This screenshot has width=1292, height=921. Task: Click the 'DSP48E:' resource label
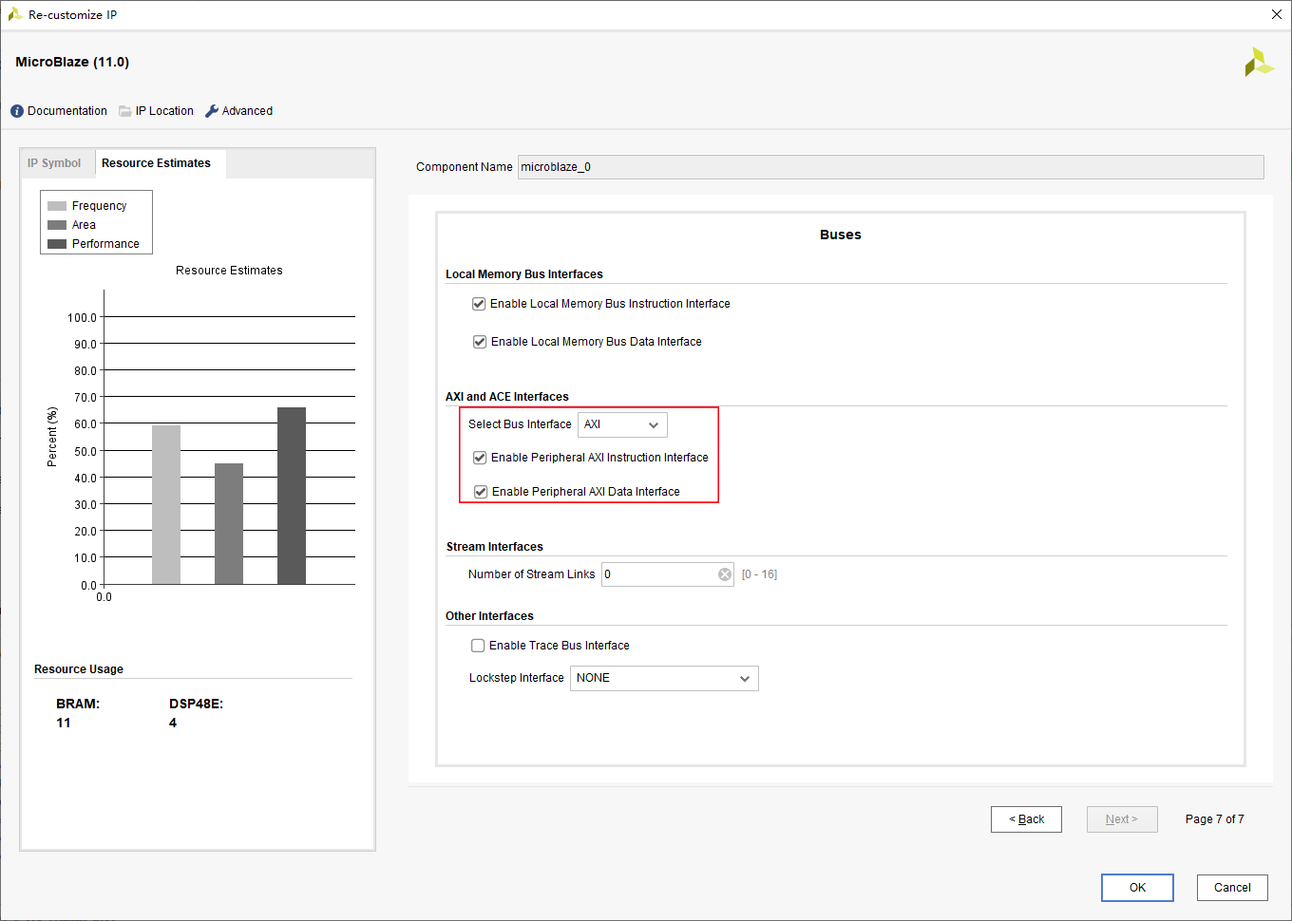196,704
